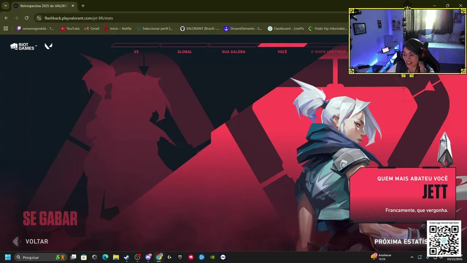Open the Dashboard - LivePix bookmark
Image resolution: width=467 pixels, height=263 pixels.
tap(286, 28)
